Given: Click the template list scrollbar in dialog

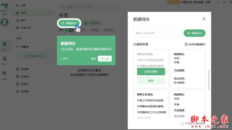Looking at the screenshot, I should click(x=209, y=80).
